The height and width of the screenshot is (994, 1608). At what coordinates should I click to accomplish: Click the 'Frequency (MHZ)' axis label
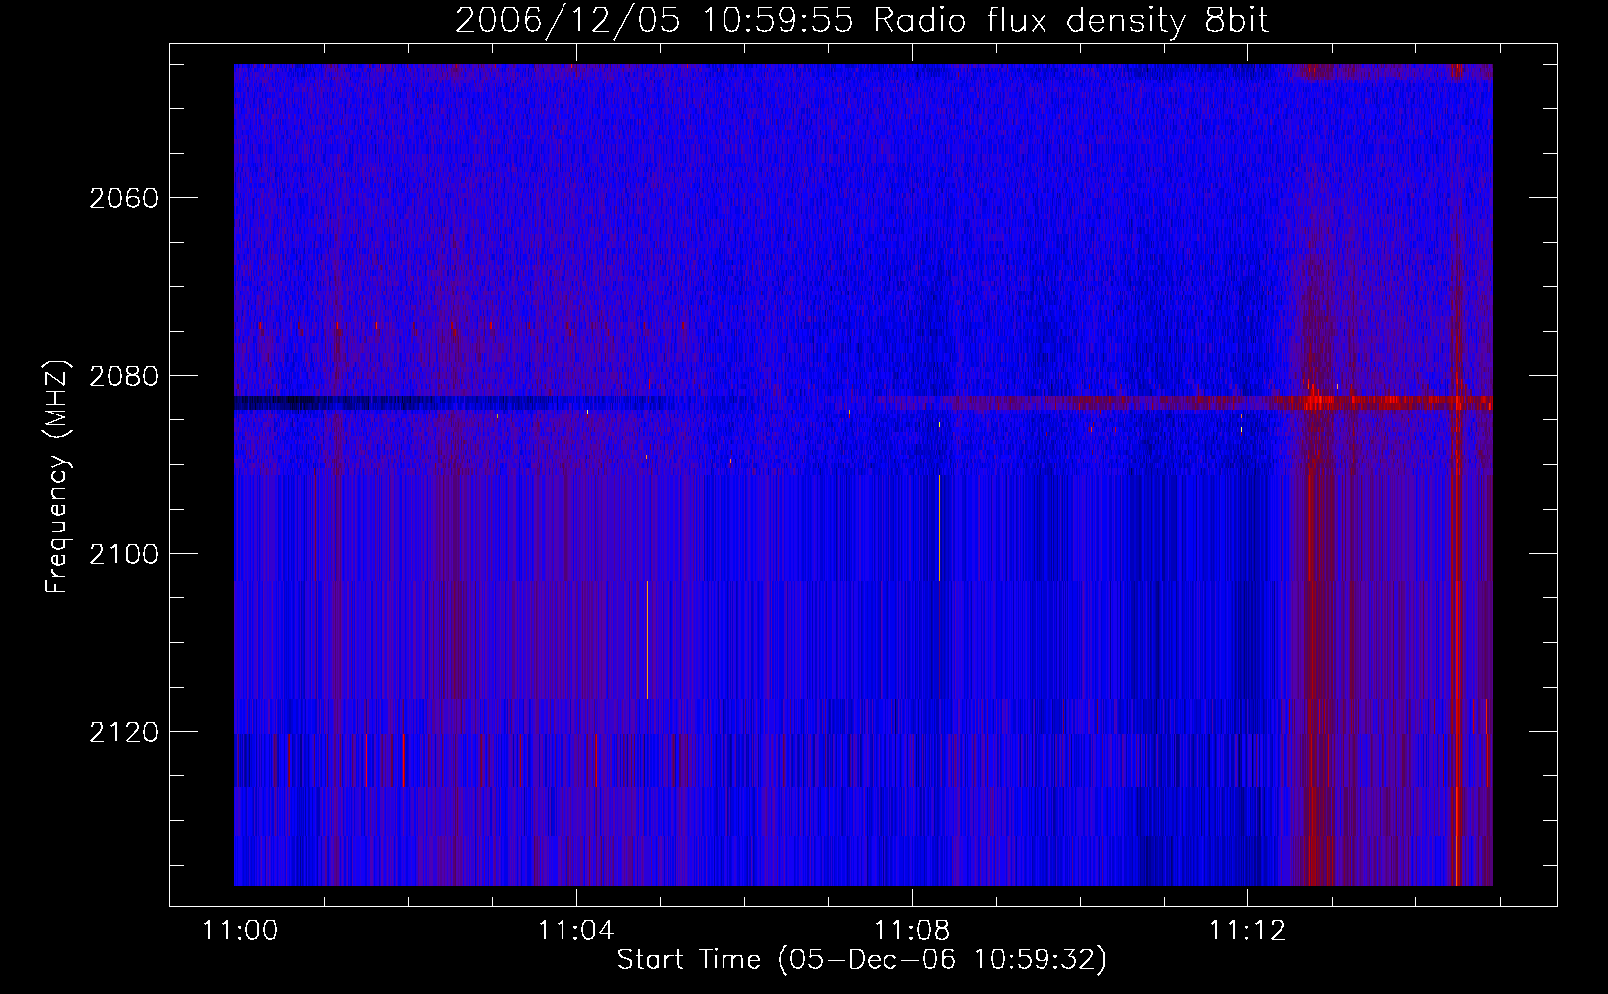click(x=57, y=477)
